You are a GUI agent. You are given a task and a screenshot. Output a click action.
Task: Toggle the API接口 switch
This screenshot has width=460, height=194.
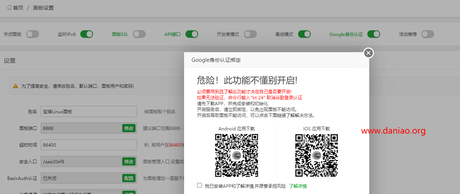click(192, 34)
